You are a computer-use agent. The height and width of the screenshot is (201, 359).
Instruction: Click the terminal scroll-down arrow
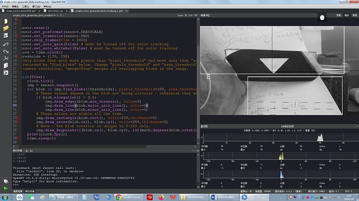[x=198, y=187]
